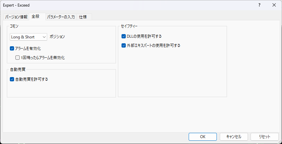Click the question mark help icon
Viewport: 282px width, 144px height.
259,5
